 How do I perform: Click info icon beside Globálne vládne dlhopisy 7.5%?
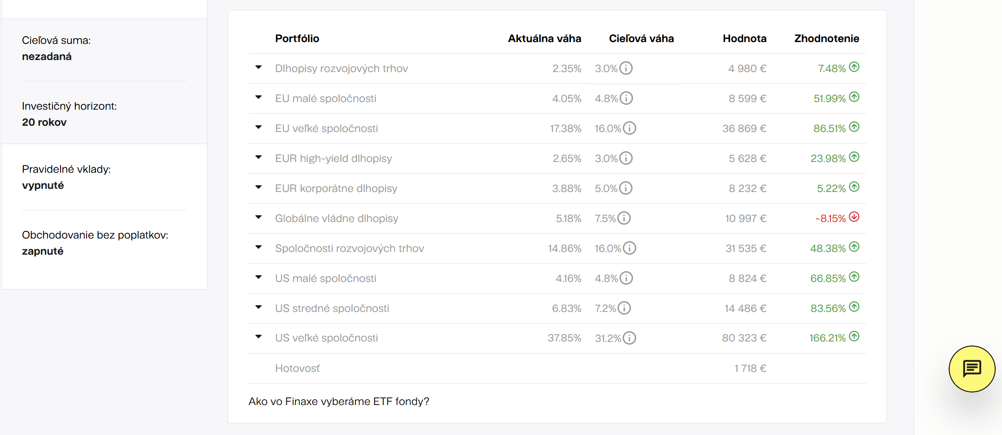[x=624, y=218]
